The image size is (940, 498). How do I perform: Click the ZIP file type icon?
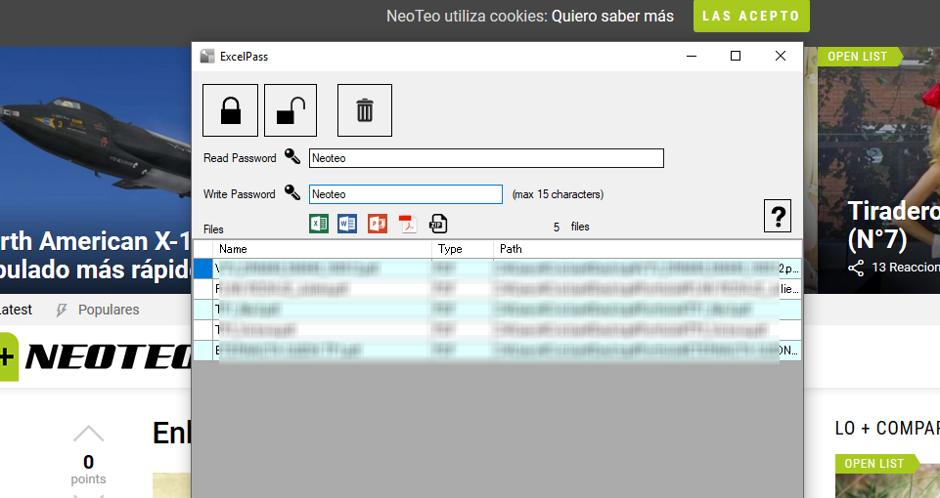[438, 224]
